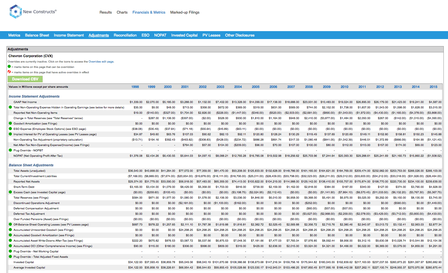Click the Balance Sheet Adjustments section heading
The width and height of the screenshot is (448, 273).
click(31, 165)
